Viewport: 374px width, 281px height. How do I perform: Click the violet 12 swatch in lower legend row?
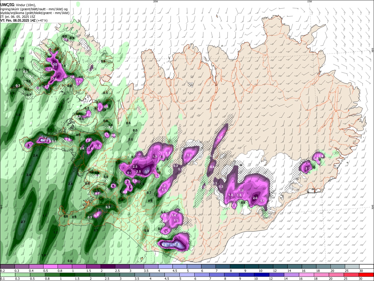[277, 275]
